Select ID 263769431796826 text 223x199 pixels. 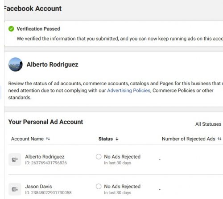tap(46, 163)
